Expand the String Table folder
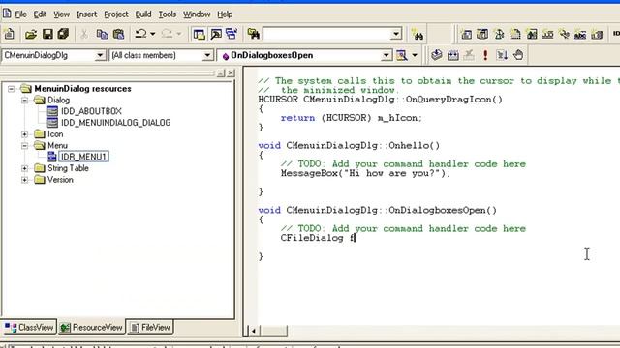 [x=24, y=168]
